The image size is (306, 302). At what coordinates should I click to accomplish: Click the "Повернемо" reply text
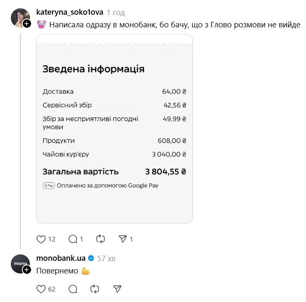click(x=57, y=271)
